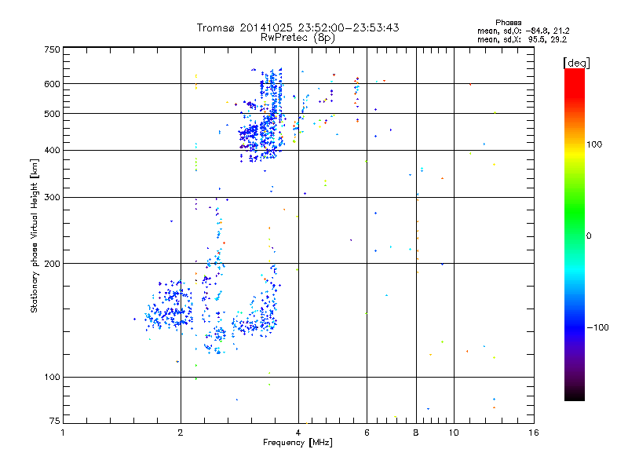Image resolution: width=628 pixels, height=471 pixels.
Task: Click the "Stationary phase Virtual Height [km]" axis label
Action: coord(35,235)
